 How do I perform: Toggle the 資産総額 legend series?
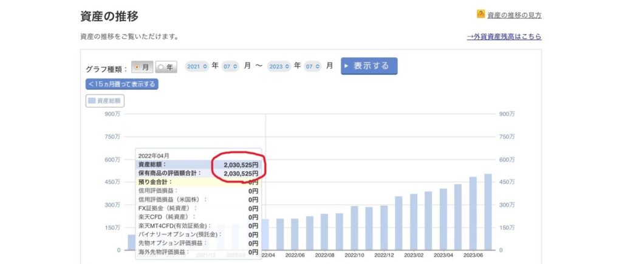(105, 101)
